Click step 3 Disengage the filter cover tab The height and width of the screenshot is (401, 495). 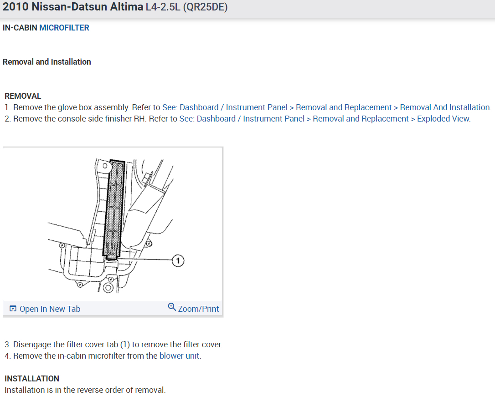coord(113,345)
